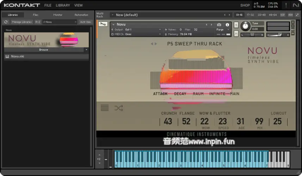Click the randomize shuffle icon
The height and width of the screenshot is (176, 302).
(119, 108)
